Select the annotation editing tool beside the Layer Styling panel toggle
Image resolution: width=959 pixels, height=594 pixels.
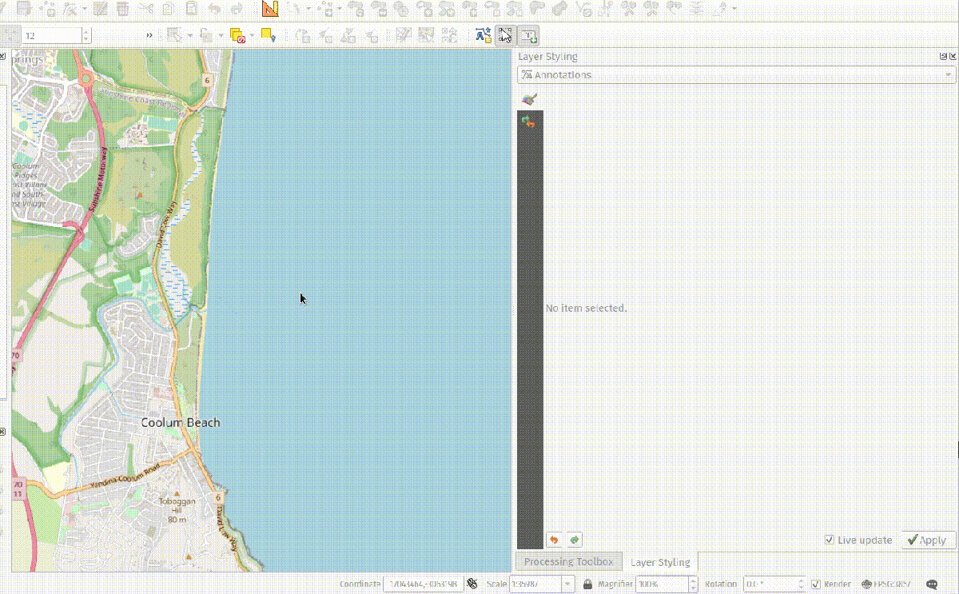(504, 34)
